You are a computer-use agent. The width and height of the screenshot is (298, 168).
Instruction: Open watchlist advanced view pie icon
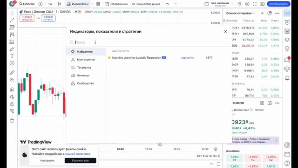coord(270,13)
